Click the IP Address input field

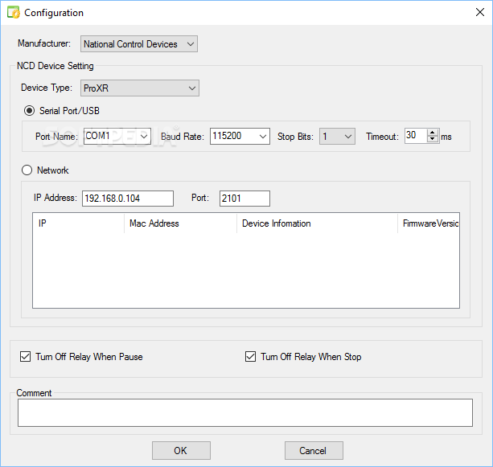click(128, 199)
